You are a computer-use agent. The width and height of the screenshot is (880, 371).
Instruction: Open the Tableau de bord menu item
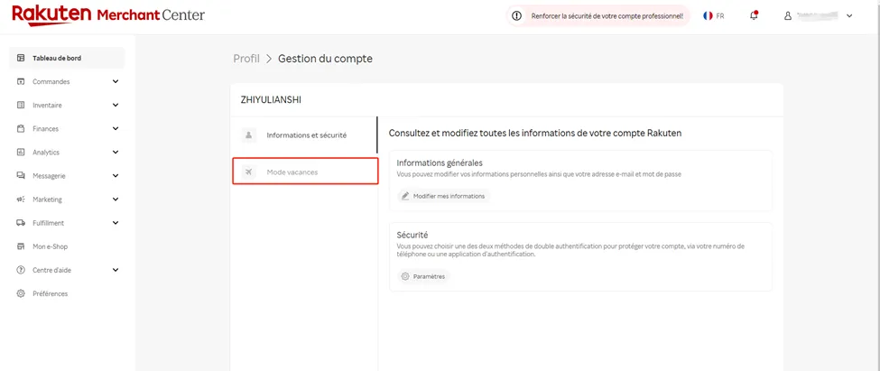(67, 58)
